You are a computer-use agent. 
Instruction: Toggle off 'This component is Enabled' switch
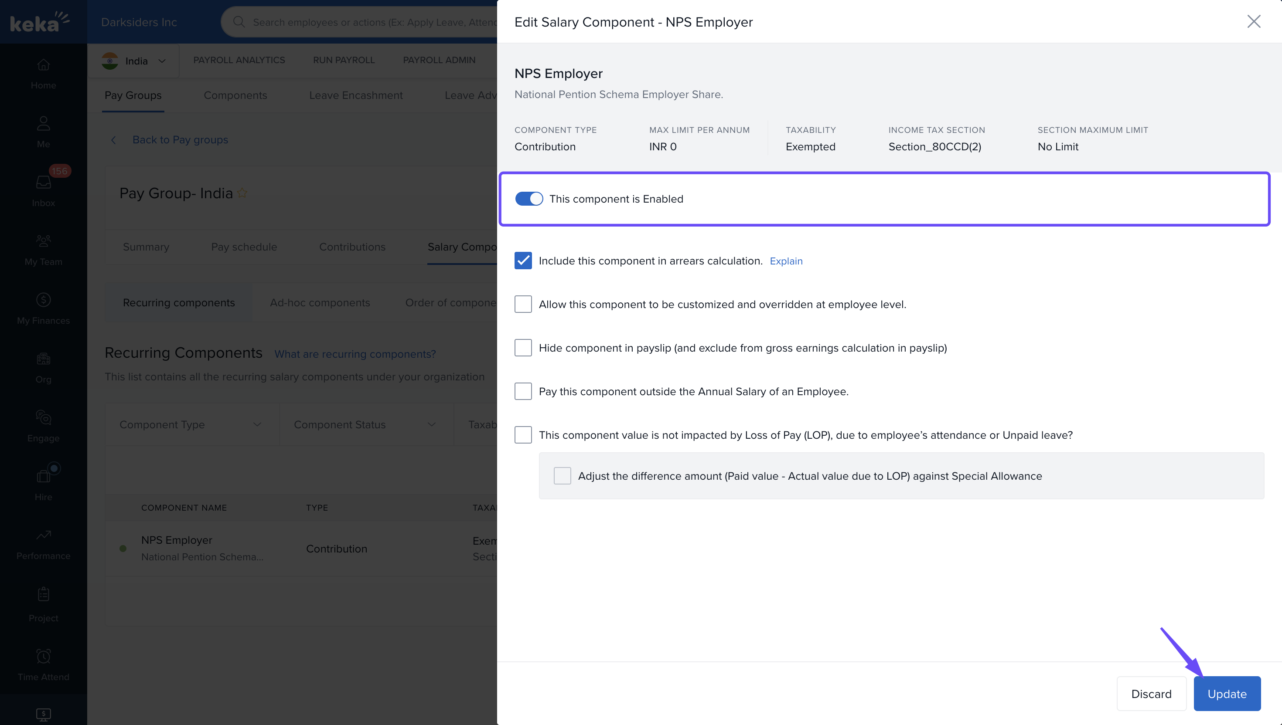pos(528,199)
